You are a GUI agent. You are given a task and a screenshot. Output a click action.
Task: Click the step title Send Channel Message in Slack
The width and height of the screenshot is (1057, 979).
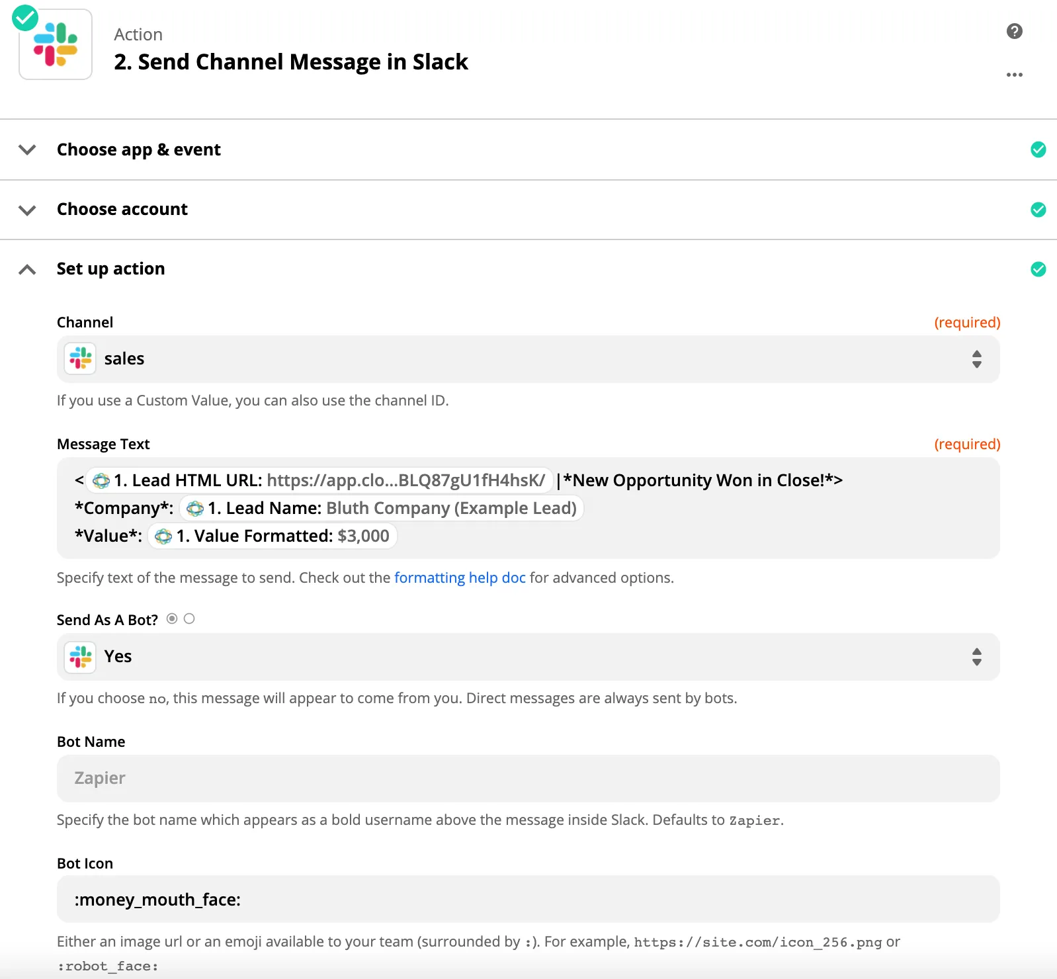291,62
